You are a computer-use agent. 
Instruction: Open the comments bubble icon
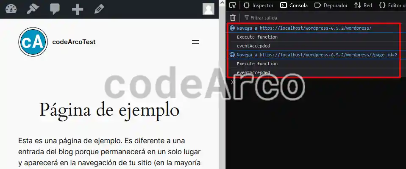click(x=55, y=9)
